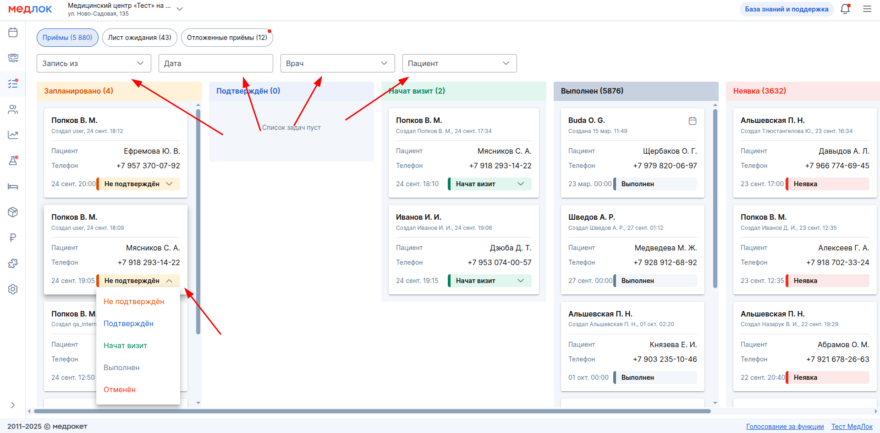Open the settings gear icon in sidebar
This screenshot has width=880, height=433.
click(x=13, y=289)
